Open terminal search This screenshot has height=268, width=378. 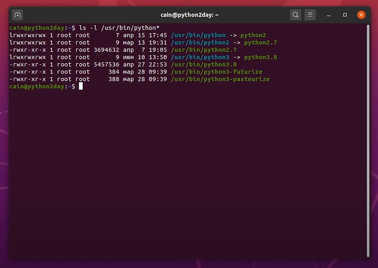295,15
